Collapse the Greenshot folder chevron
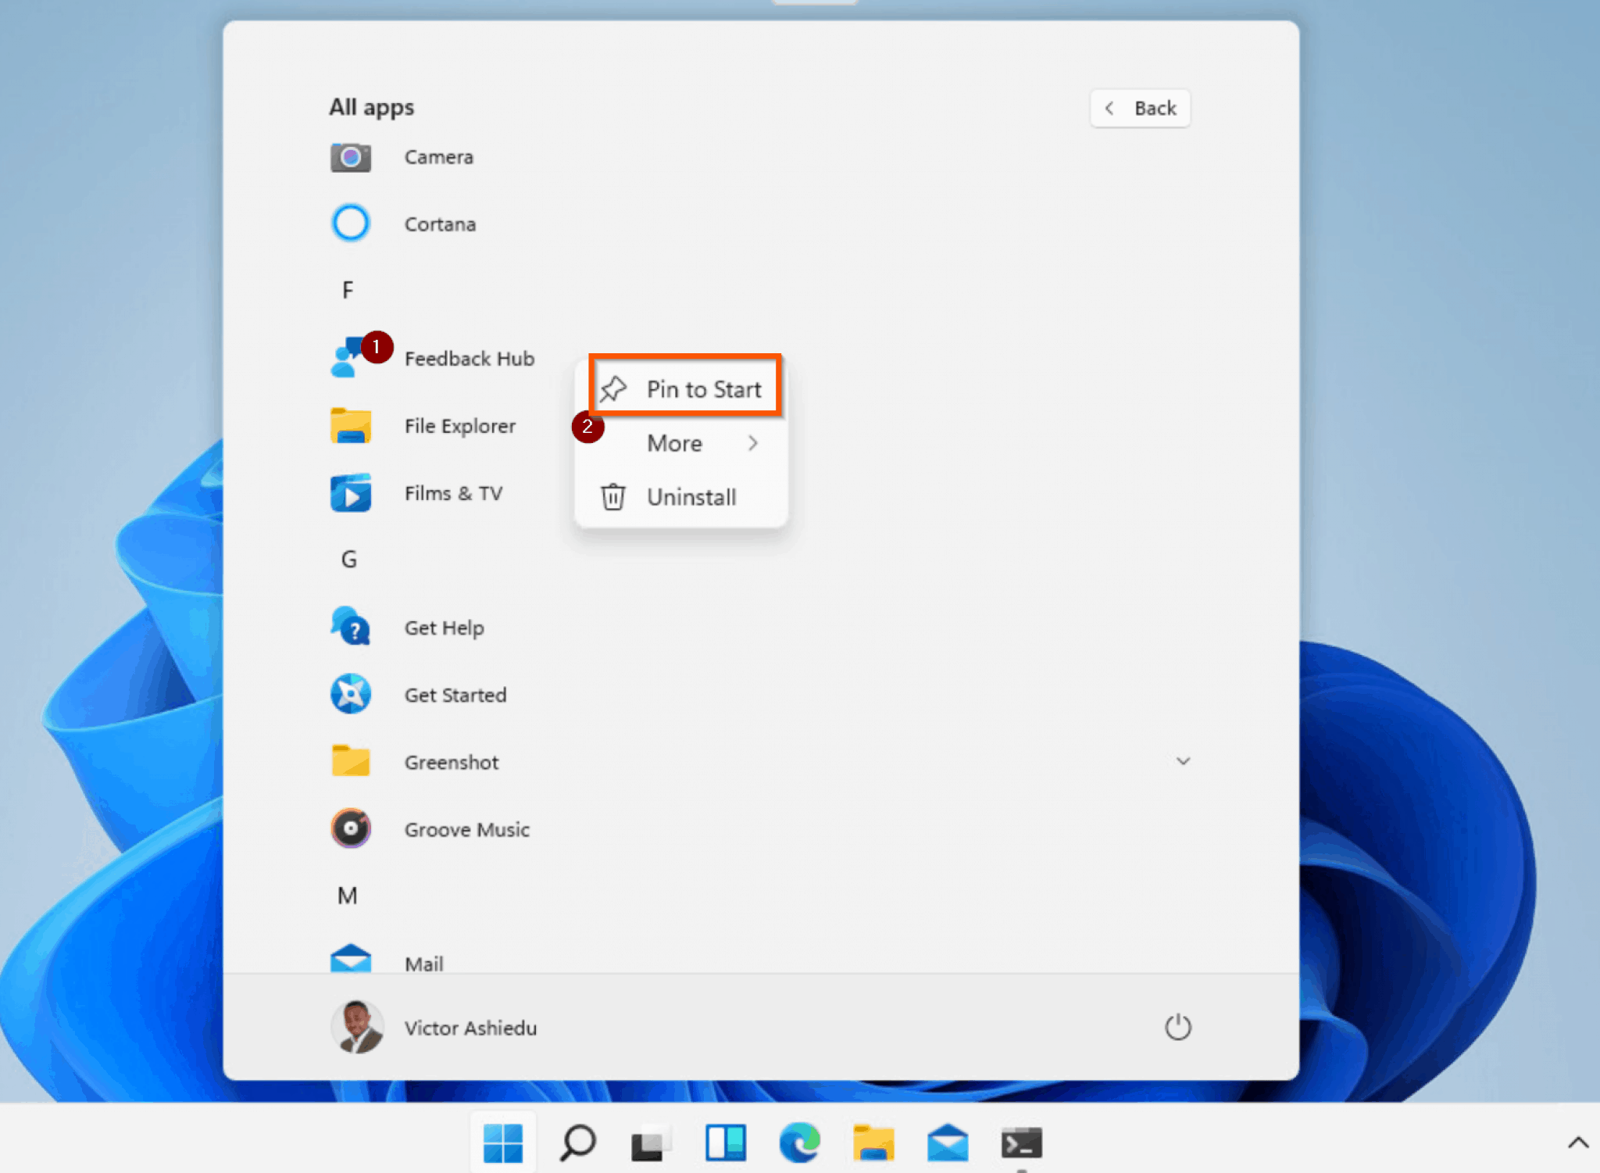The image size is (1600, 1173). [x=1184, y=761]
